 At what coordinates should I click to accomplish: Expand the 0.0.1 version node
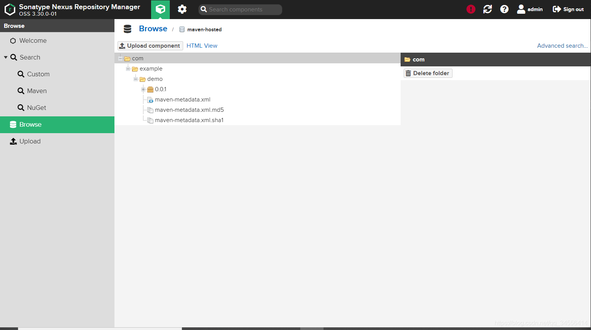(143, 89)
